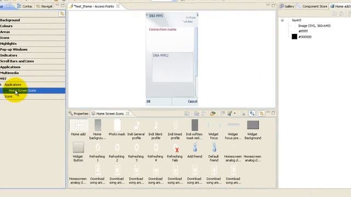Image resolution: width=351 pixels, height=197 pixels.
Task: Click the paint bucket toolbar icon
Action: [x=213, y=113]
